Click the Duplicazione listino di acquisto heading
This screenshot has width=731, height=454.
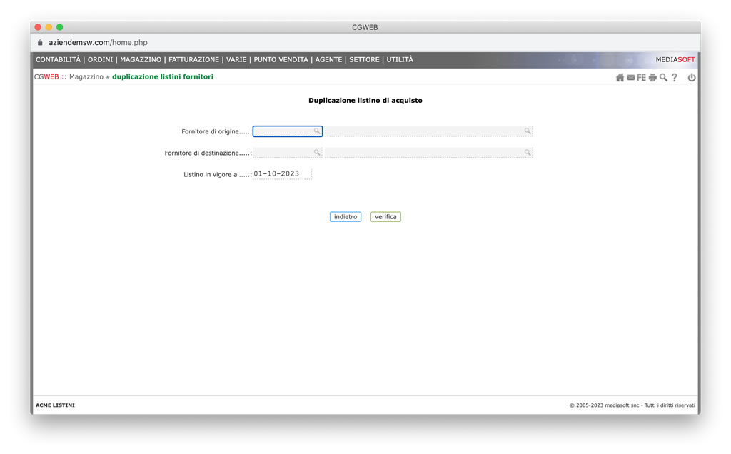tap(365, 100)
